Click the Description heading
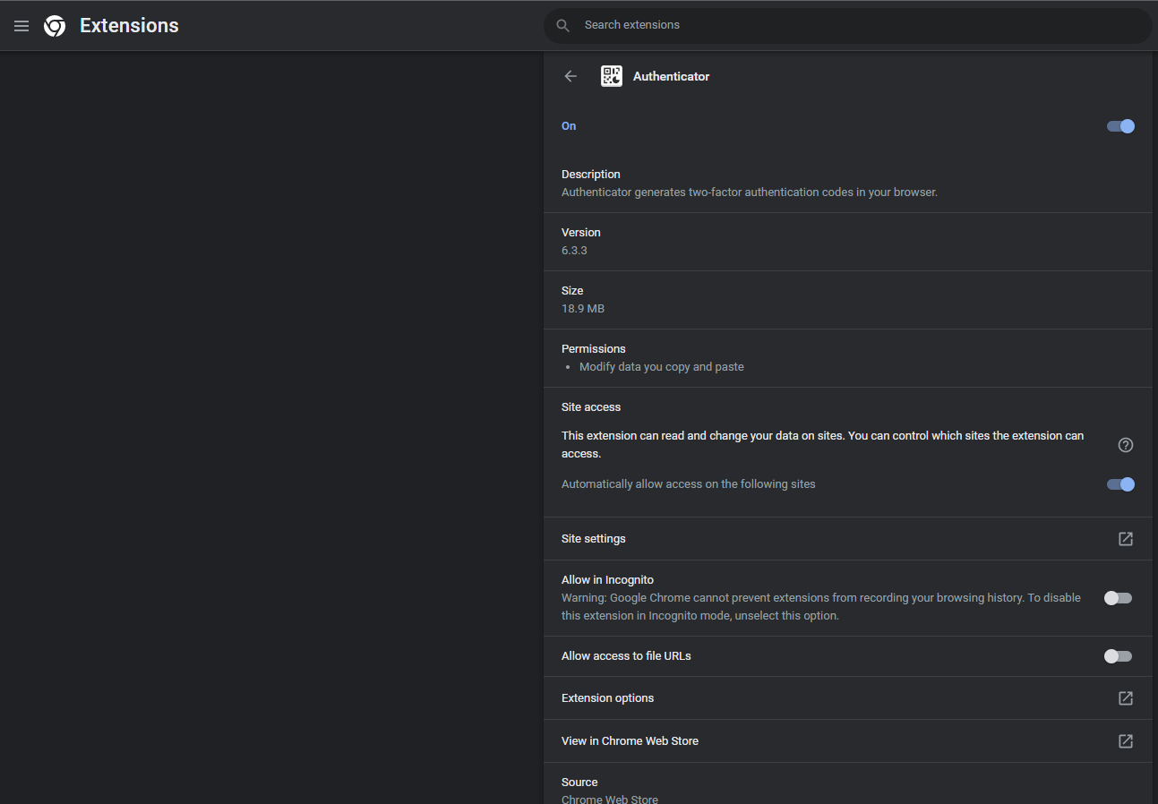This screenshot has width=1158, height=804. pos(591,175)
